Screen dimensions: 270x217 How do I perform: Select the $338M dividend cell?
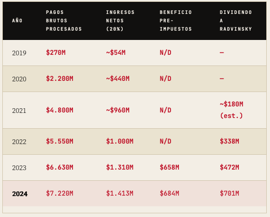230,141
